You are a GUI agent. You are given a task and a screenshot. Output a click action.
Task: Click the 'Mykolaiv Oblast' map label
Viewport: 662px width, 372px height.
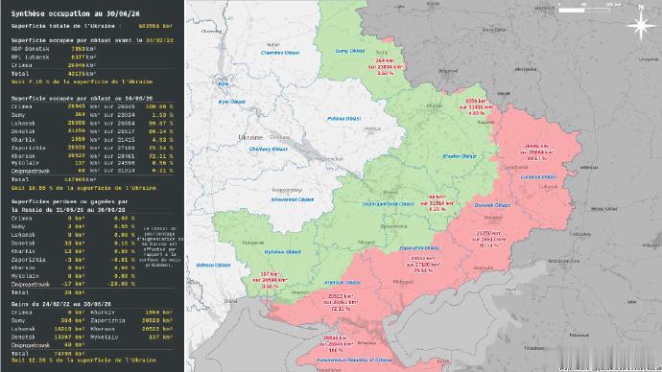point(282,252)
